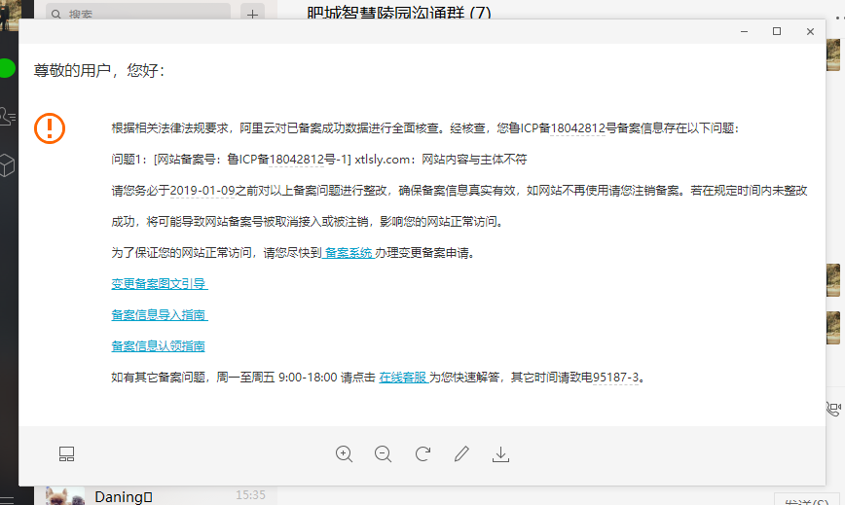The image size is (845, 505).
Task: Click the video call icon in the chat window
Action: pos(834,410)
